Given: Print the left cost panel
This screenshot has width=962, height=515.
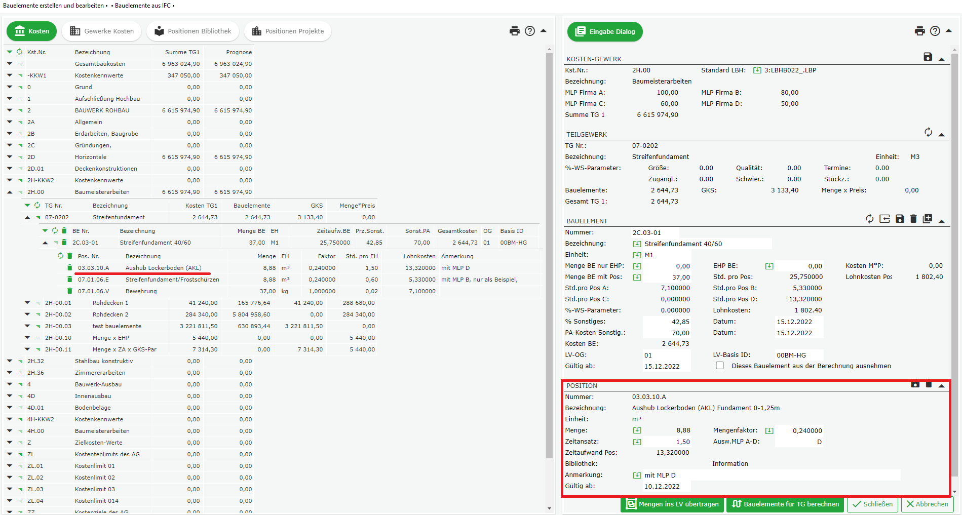Looking at the screenshot, I should (x=514, y=31).
